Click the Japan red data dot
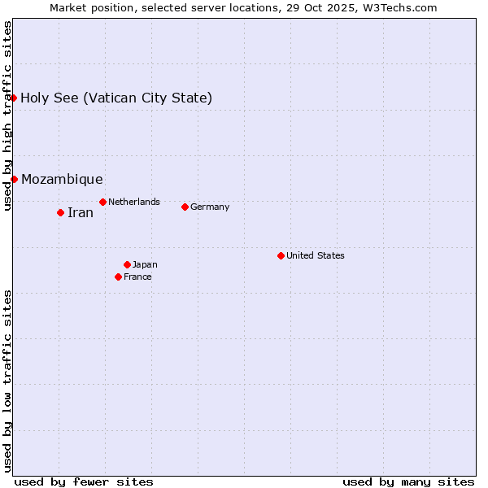Viewport: 488px width, 488px height. pos(127,264)
